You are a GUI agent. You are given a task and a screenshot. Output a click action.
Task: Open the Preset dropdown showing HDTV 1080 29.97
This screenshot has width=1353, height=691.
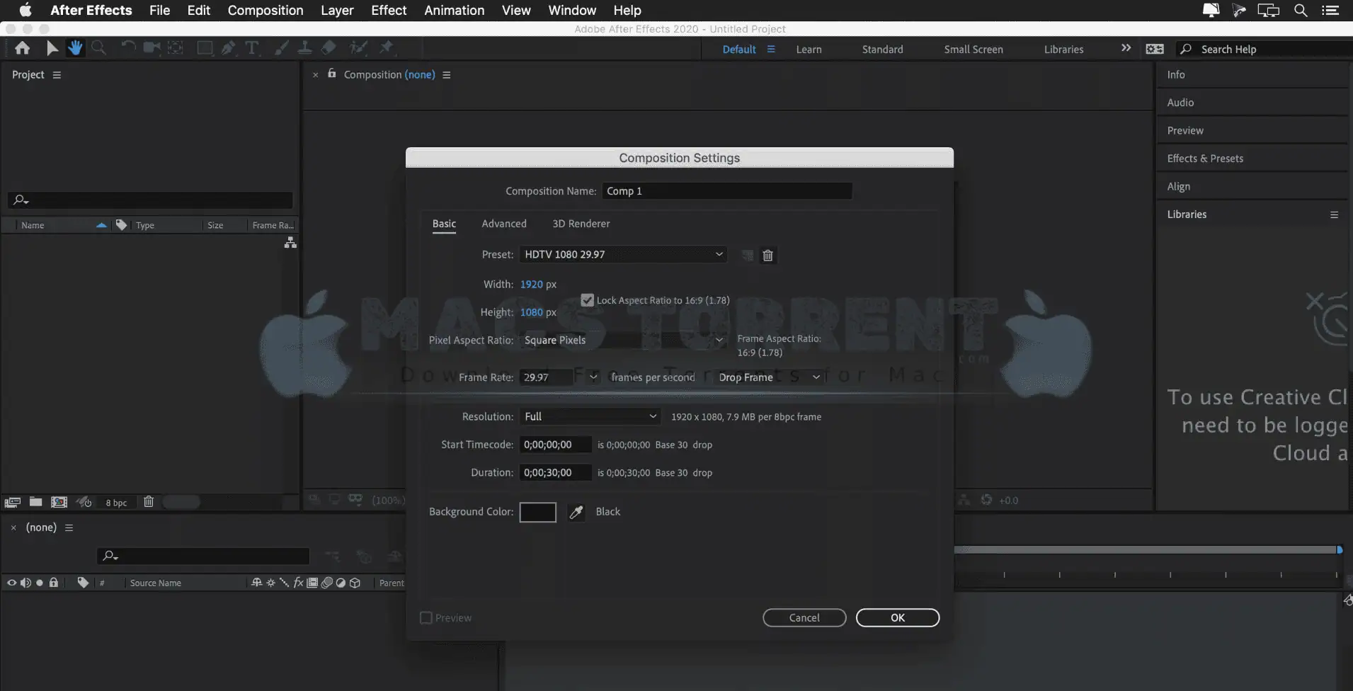623,254
